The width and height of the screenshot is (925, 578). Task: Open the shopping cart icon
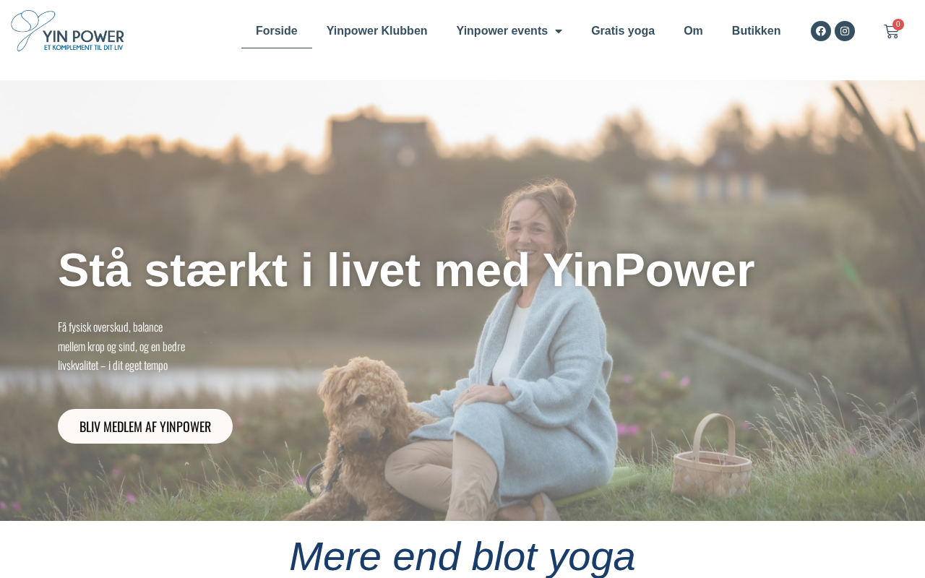tap(891, 32)
